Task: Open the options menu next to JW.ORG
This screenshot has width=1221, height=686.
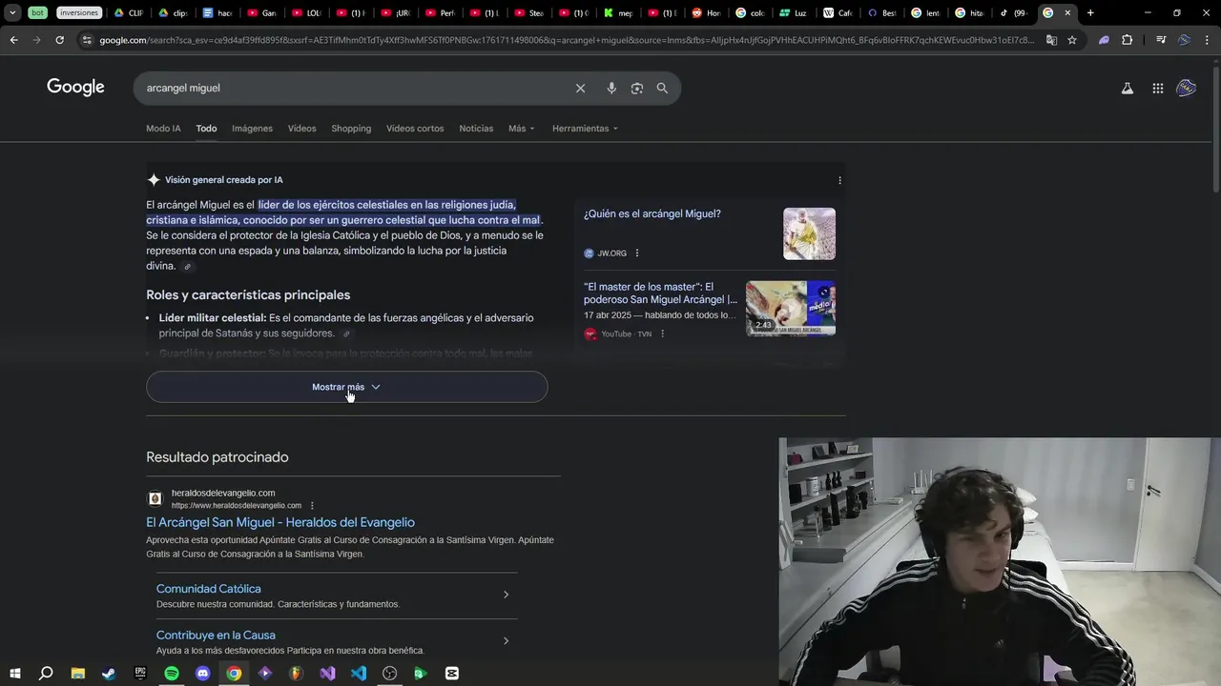Action: [x=637, y=253]
